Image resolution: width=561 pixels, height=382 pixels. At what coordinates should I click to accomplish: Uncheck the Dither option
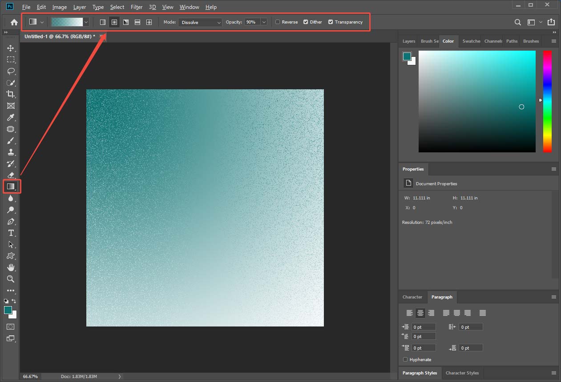coord(306,22)
